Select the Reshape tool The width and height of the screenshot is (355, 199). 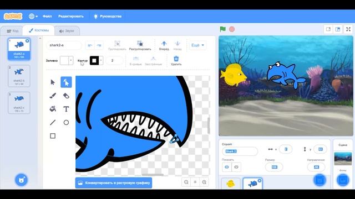(x=66, y=82)
